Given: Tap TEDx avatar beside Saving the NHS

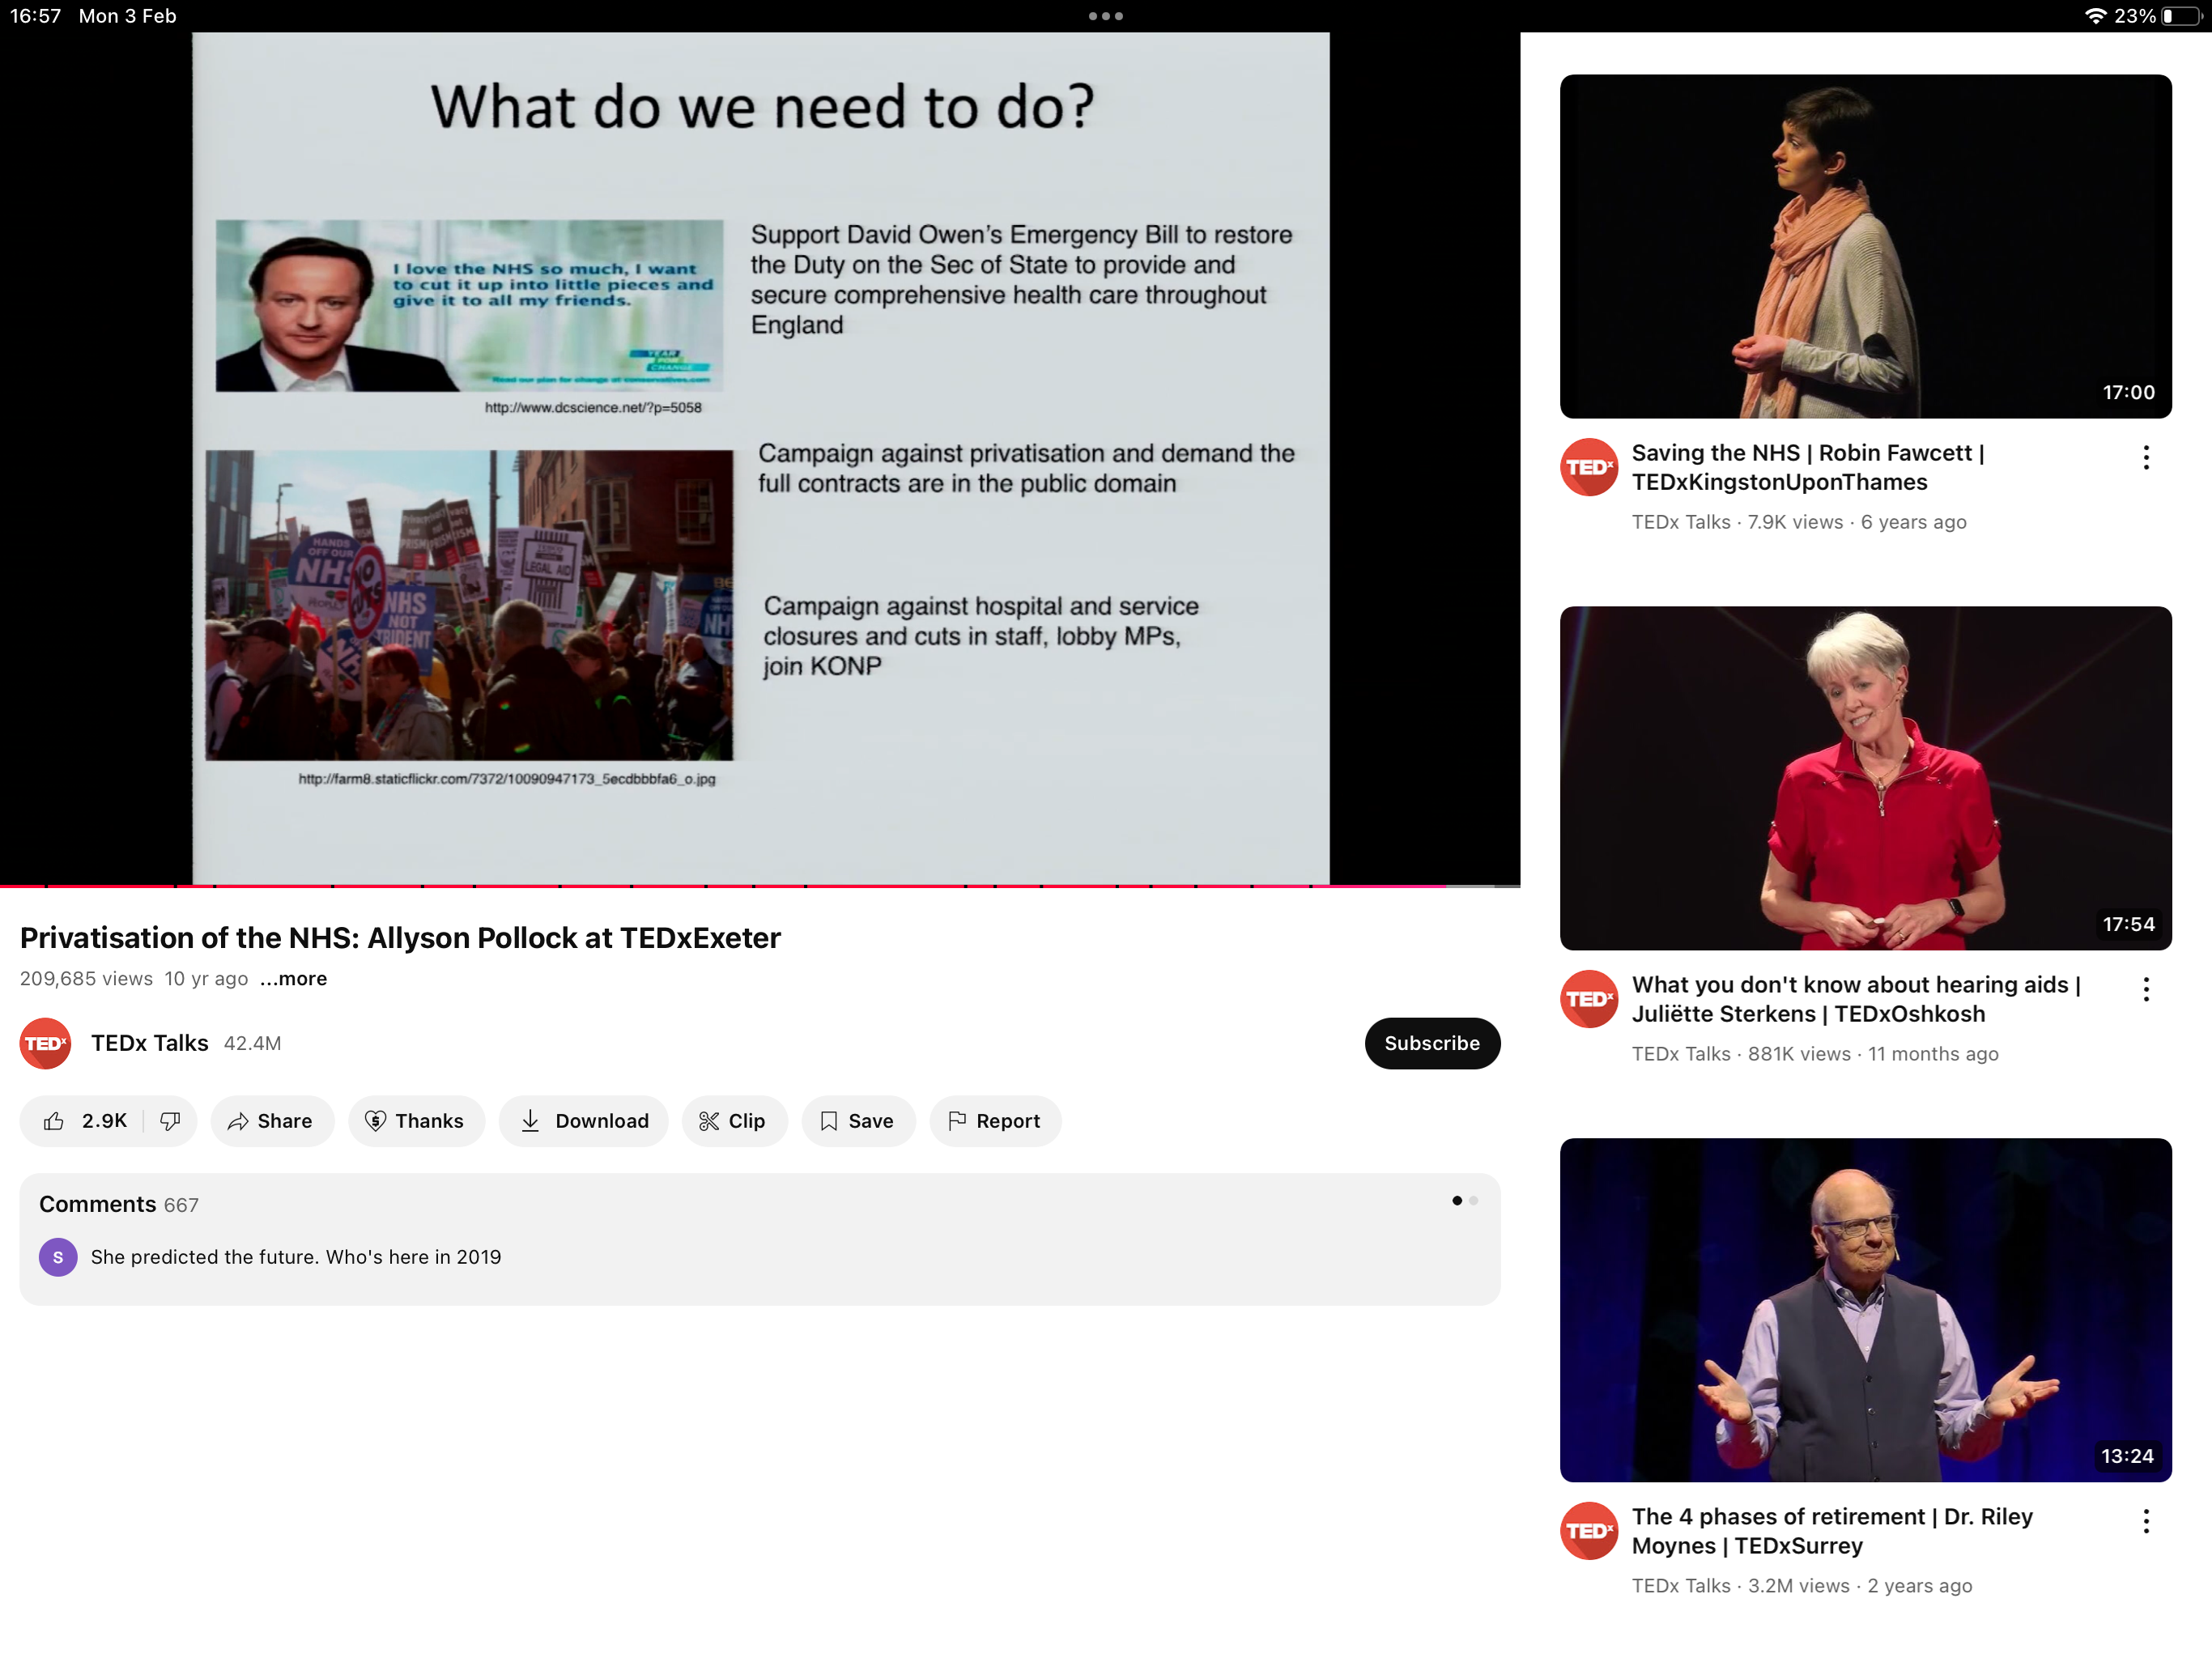Looking at the screenshot, I should tap(1589, 467).
